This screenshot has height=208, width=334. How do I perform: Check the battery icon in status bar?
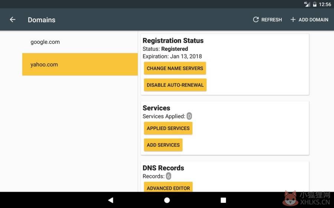(315, 4)
